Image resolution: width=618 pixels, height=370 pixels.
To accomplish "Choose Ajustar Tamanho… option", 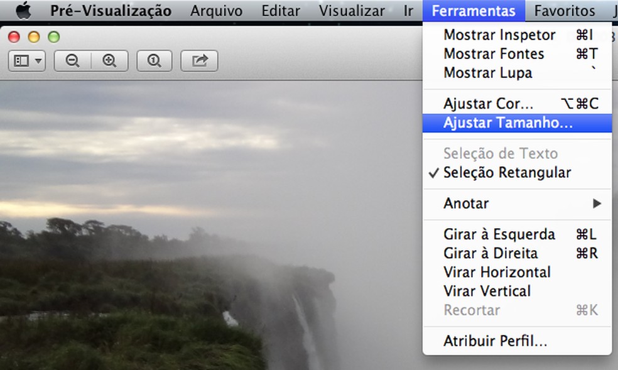I will tap(517, 123).
